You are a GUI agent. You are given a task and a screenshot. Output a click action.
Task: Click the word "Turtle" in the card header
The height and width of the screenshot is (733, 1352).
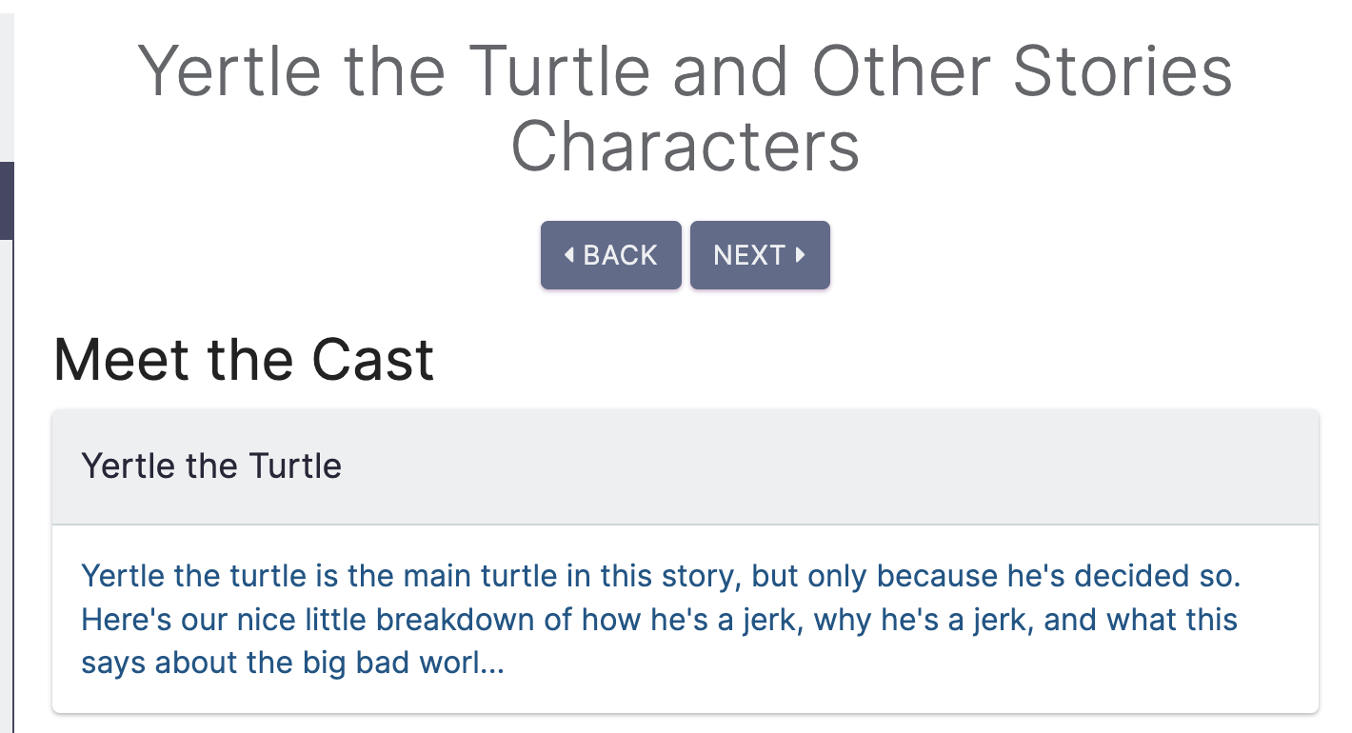[294, 466]
